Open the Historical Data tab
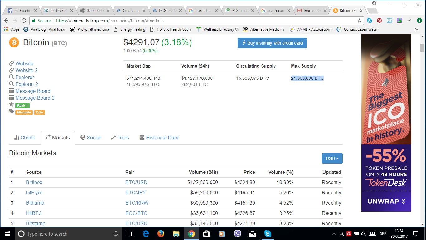426x240 pixels. [x=159, y=137]
